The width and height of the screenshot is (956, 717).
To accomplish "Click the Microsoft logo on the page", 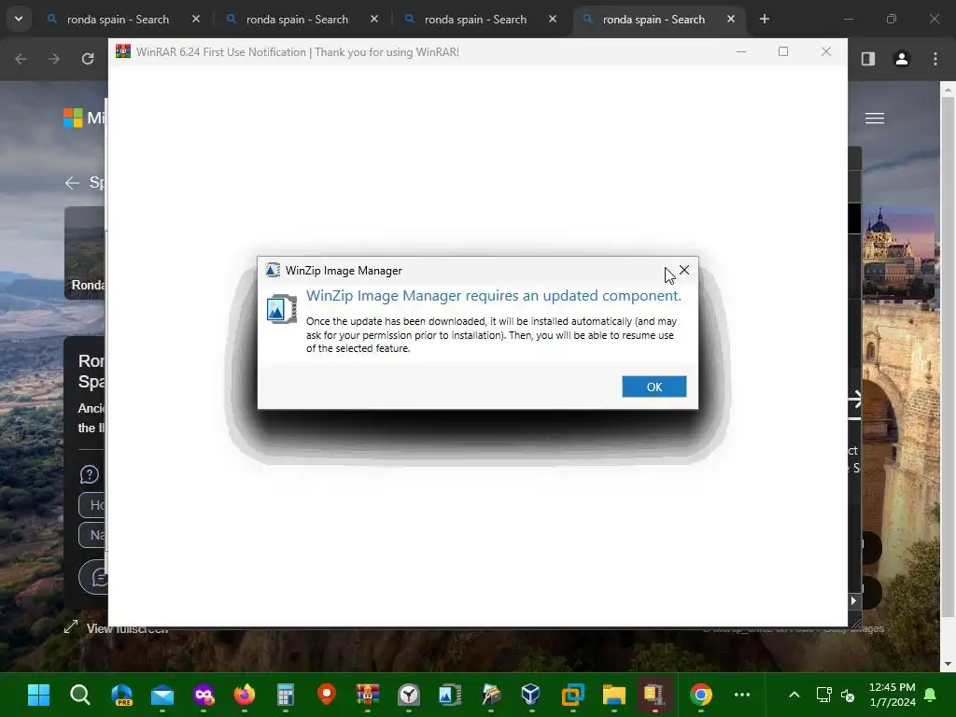I will 73,118.
